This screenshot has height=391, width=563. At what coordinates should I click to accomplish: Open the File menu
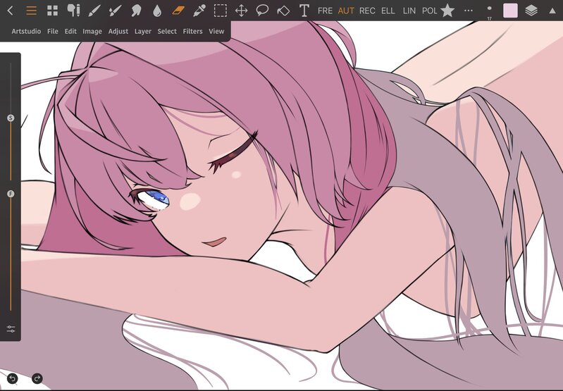pyautogui.click(x=52, y=31)
